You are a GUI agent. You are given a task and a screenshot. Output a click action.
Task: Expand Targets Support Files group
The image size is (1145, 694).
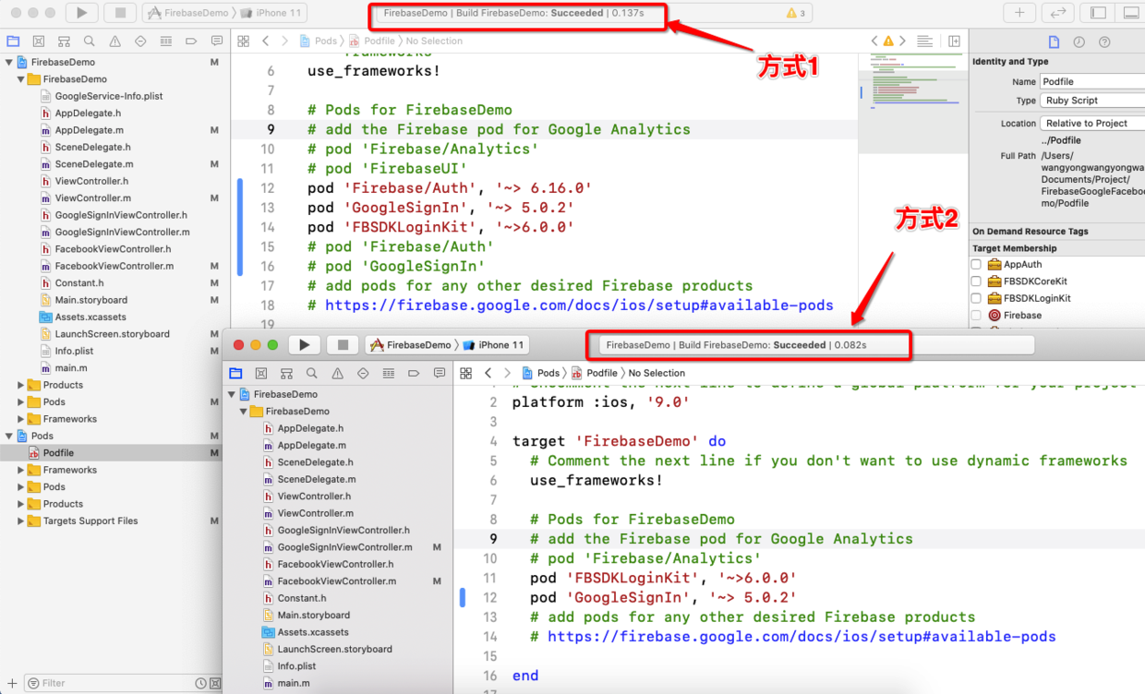[21, 521]
